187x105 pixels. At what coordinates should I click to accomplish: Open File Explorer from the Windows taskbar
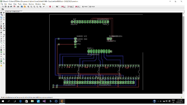pyautogui.click(x=32, y=101)
